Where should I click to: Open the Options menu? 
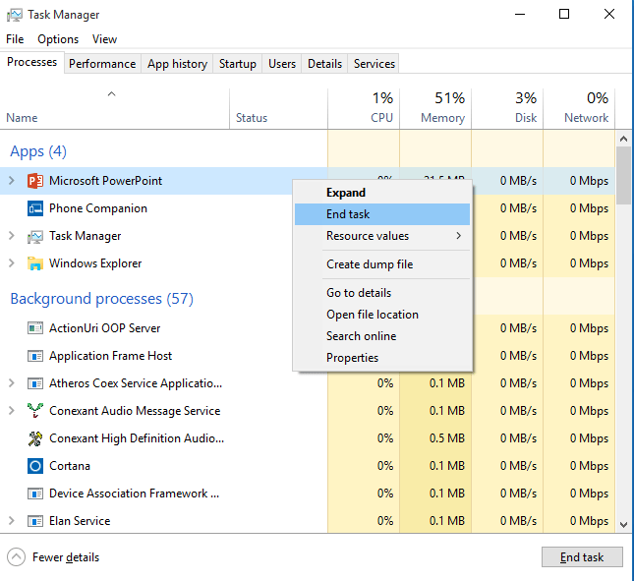(58, 39)
